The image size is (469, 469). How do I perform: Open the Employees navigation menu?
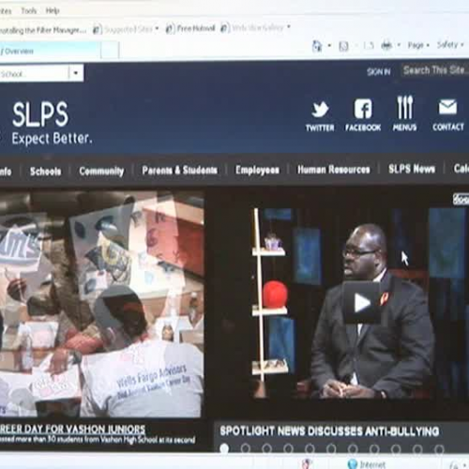pos(257,170)
